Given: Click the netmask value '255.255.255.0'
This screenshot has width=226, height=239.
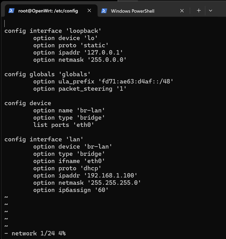Looking at the screenshot, I should tap(114, 183).
